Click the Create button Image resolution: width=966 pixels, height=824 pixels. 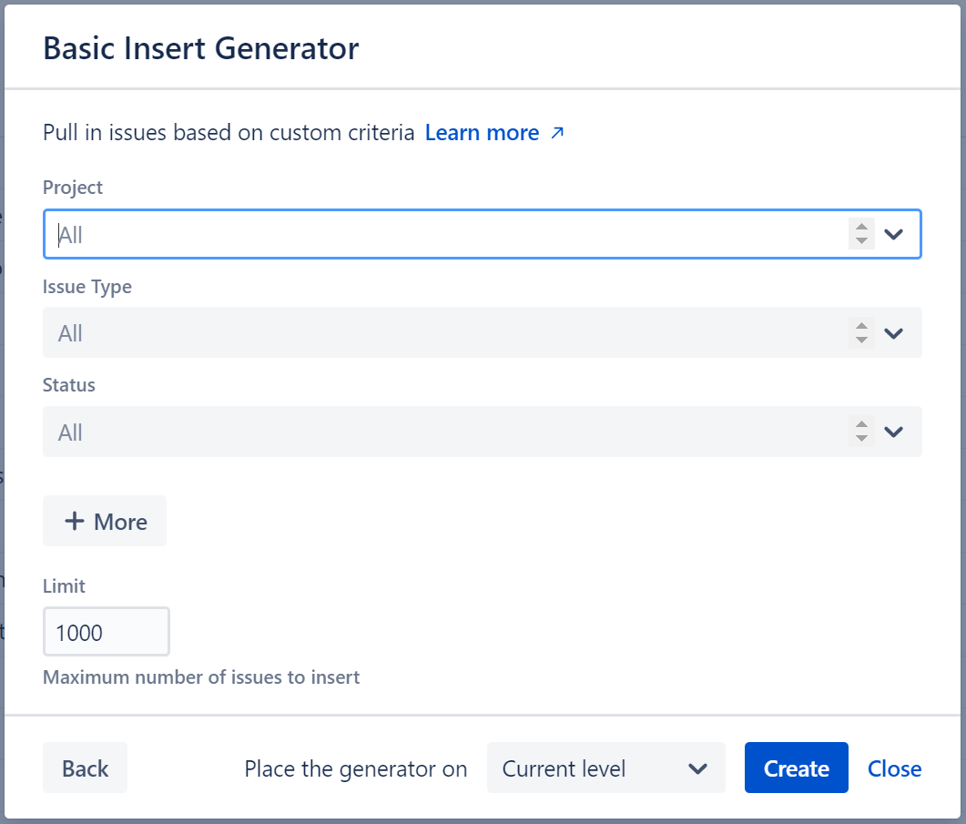pos(796,768)
